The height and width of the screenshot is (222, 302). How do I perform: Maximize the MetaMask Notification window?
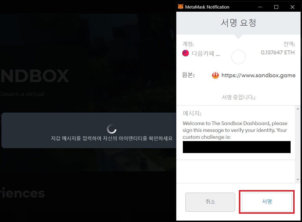[276, 7]
